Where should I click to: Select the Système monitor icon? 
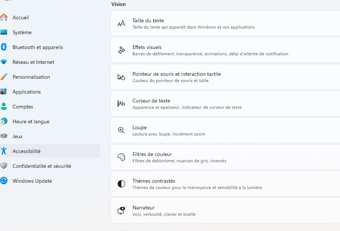click(x=4, y=32)
